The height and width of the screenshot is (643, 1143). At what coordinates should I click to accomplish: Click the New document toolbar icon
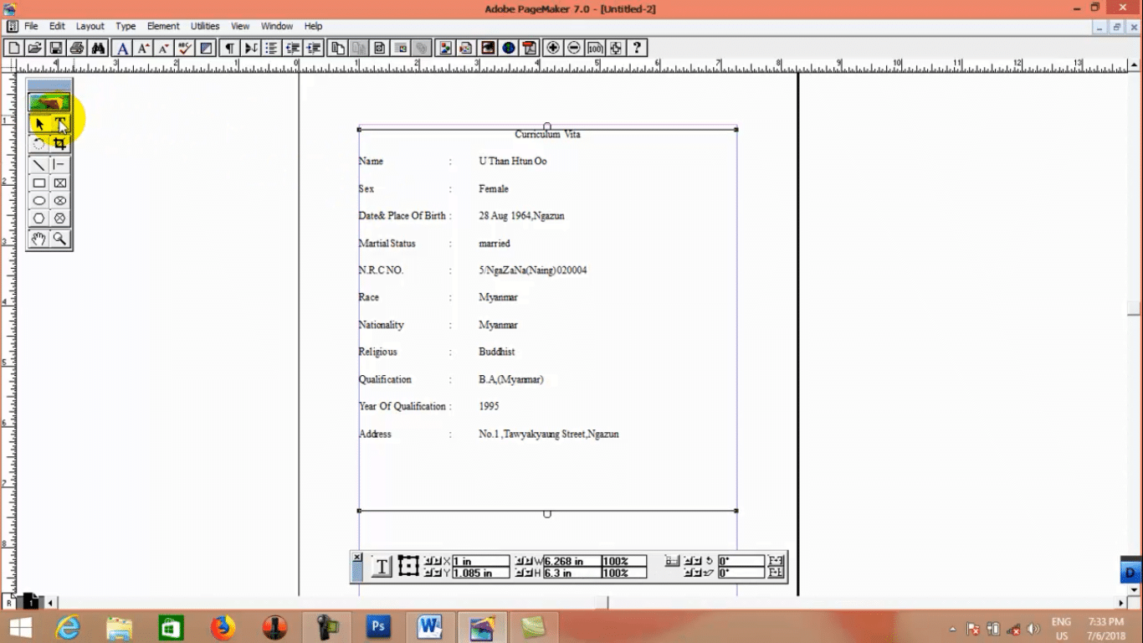(x=14, y=48)
